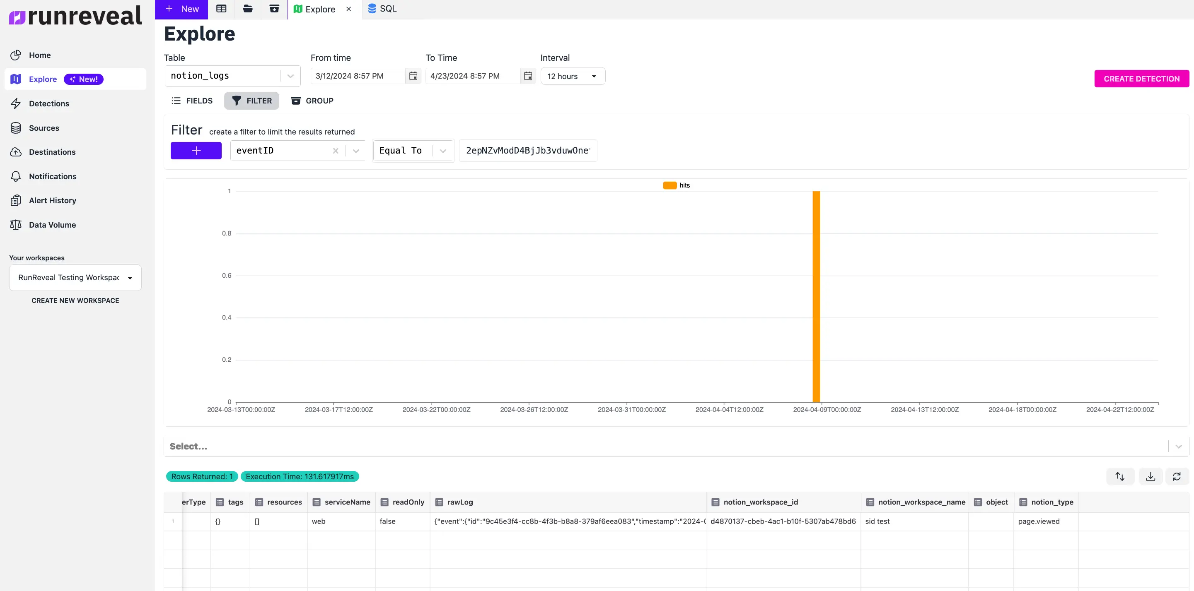Close the Explore tab
The width and height of the screenshot is (1194, 591).
348,9
